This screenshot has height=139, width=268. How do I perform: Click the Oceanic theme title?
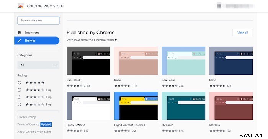[x=168, y=125]
